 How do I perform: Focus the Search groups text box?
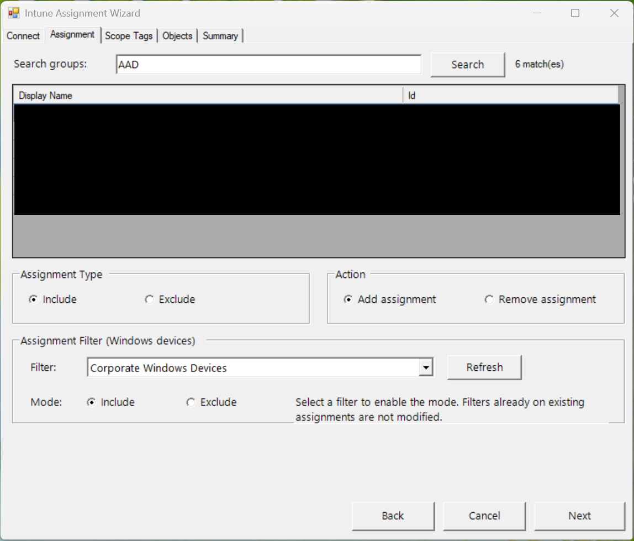[268, 65]
